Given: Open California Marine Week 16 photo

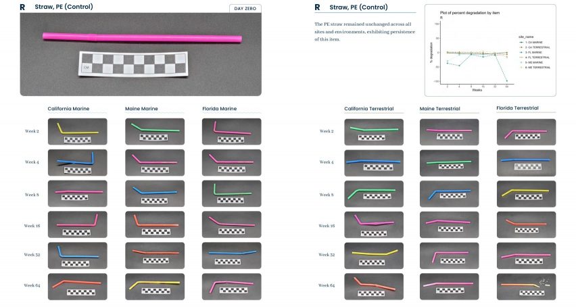Looking at the screenshot, I should [x=78, y=225].
